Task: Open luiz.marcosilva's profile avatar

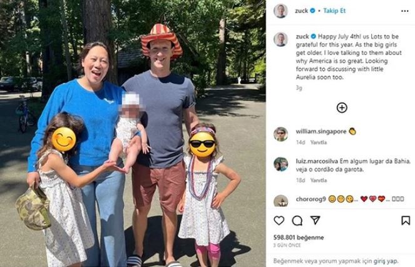Action: coord(280,164)
